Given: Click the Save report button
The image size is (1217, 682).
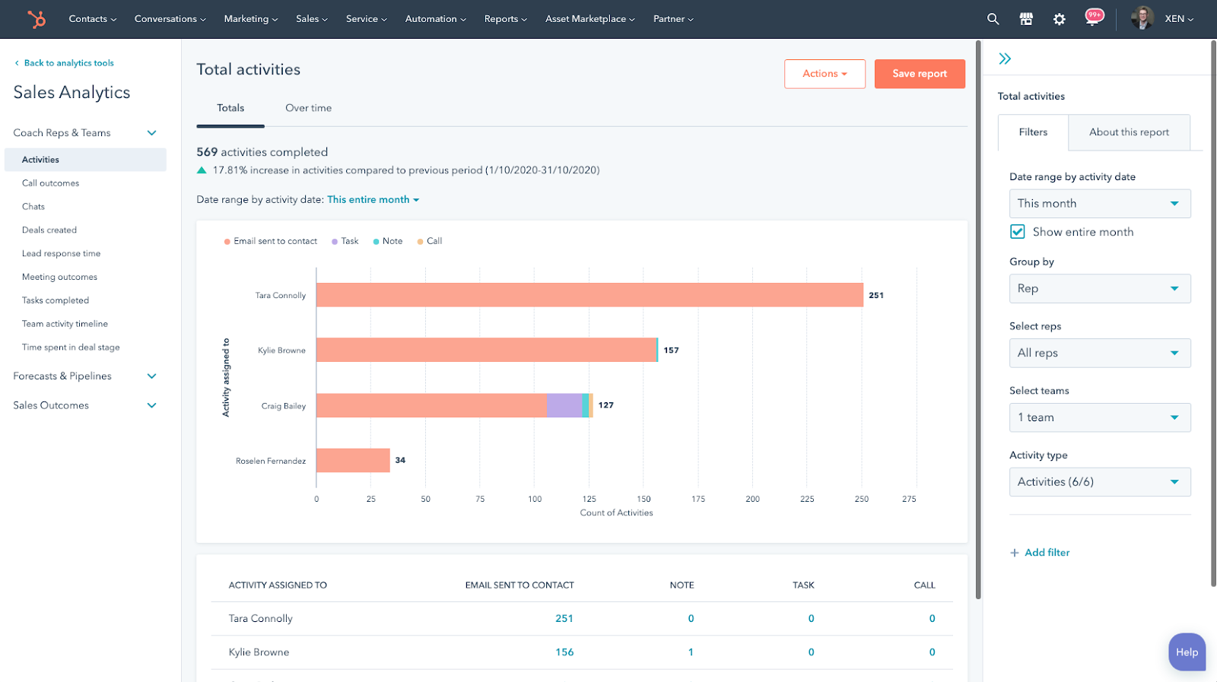Looking at the screenshot, I should pyautogui.click(x=919, y=74).
